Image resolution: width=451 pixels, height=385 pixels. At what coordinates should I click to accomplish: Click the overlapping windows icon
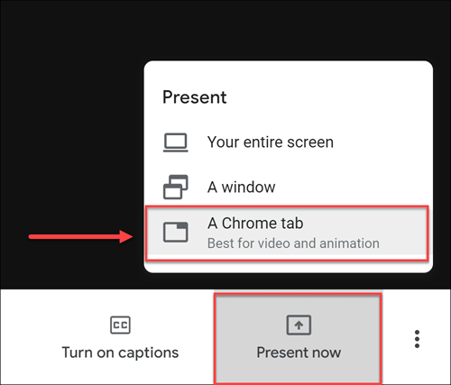tap(176, 187)
